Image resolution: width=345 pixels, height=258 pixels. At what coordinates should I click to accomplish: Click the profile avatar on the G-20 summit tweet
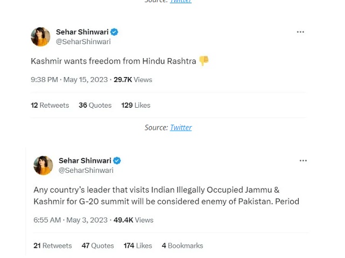click(43, 165)
